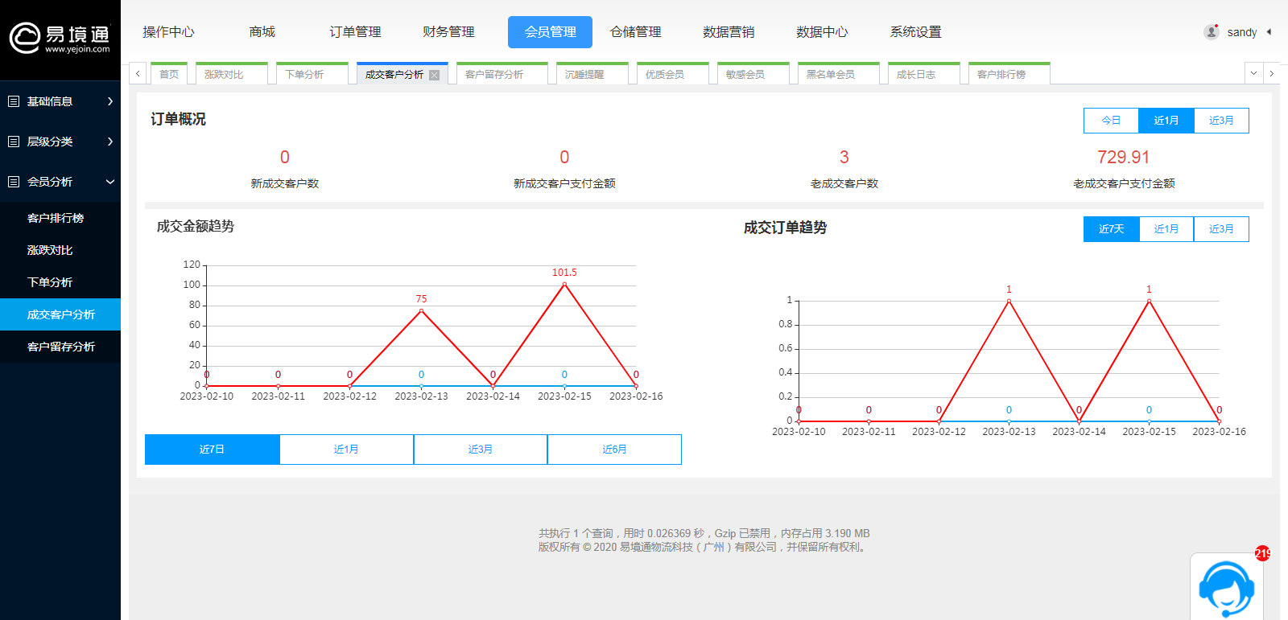Click the 2023-02-15 peak on order chart
This screenshot has height=620, width=1288.
pyautogui.click(x=1149, y=301)
